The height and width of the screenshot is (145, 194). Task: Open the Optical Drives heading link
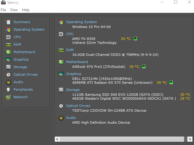tap(78, 106)
